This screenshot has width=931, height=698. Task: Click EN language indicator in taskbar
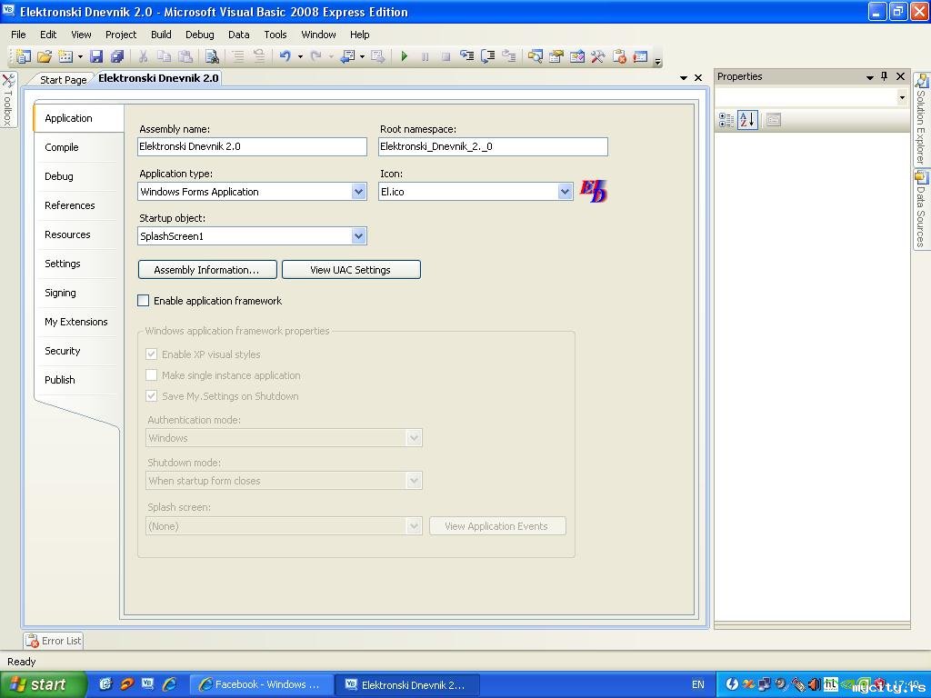click(x=697, y=684)
